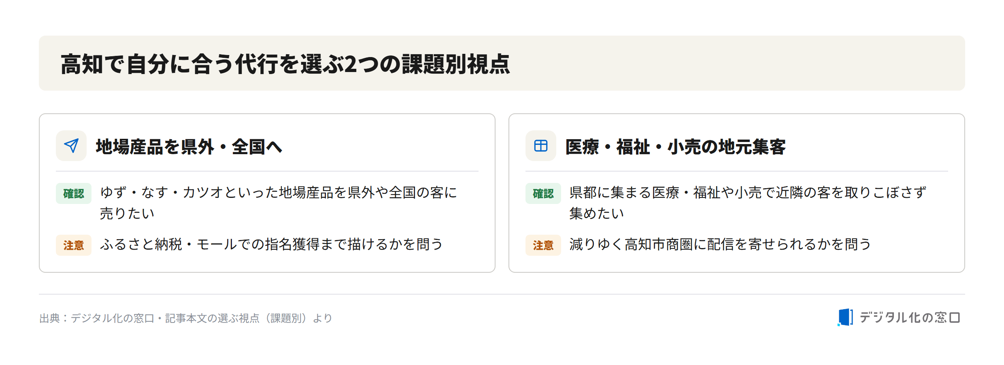Image resolution: width=1004 pixels, height=365 pixels.
Task: Select the 確認 badge in the right card
Action: point(543,193)
